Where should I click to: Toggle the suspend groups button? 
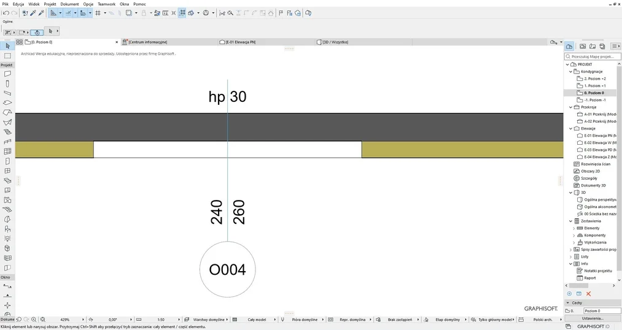click(182, 13)
